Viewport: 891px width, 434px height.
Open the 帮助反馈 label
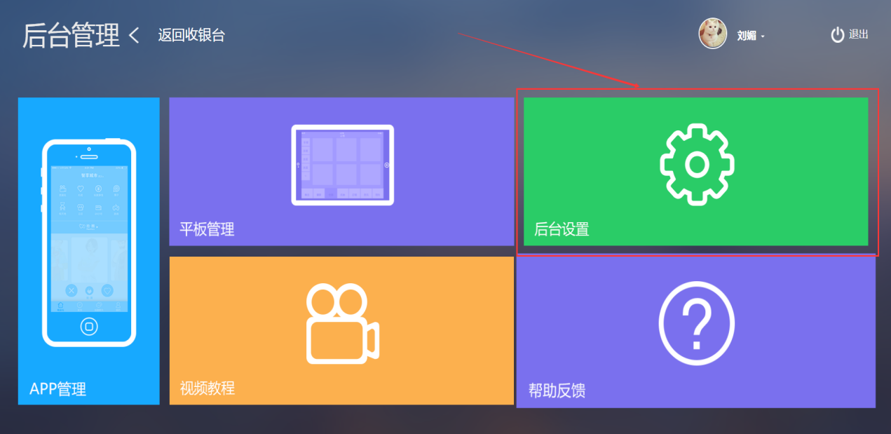tap(557, 391)
